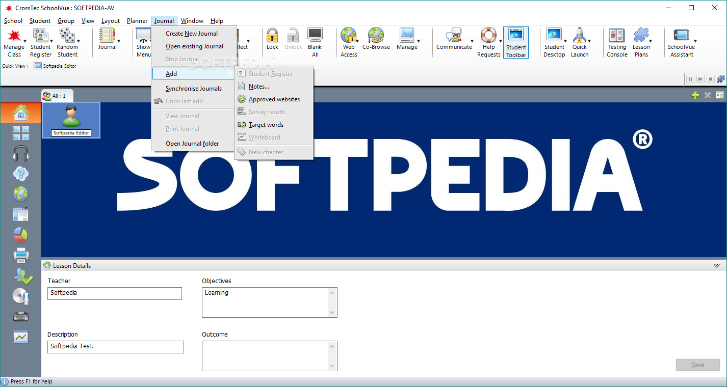Open the Communicate tool
Viewport: 727px width, 387px height.
click(454, 39)
